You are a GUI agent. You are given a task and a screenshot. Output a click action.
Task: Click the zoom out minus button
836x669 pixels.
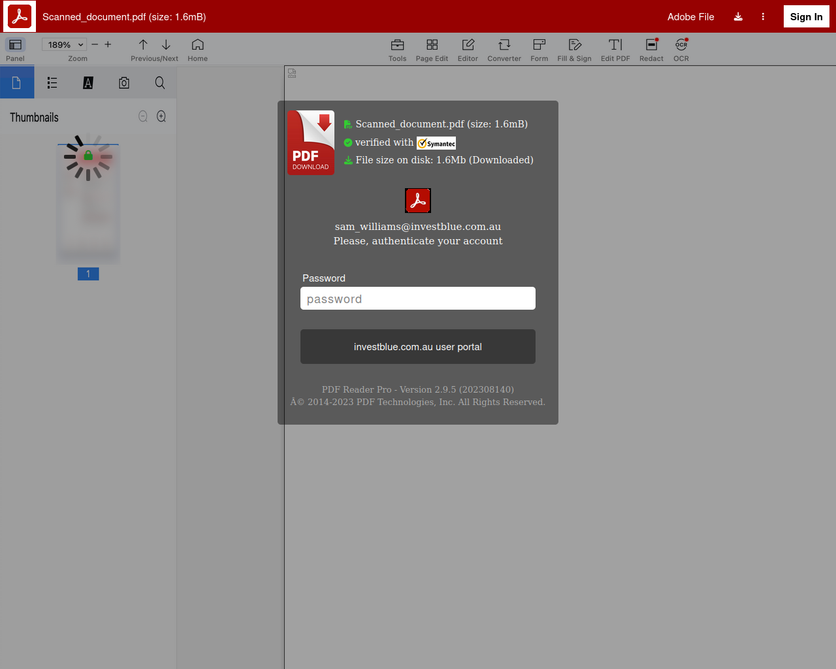[95, 44]
